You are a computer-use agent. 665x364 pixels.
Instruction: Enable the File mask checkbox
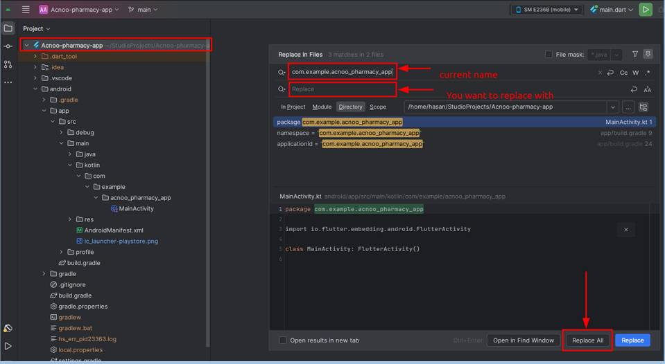tap(549, 55)
